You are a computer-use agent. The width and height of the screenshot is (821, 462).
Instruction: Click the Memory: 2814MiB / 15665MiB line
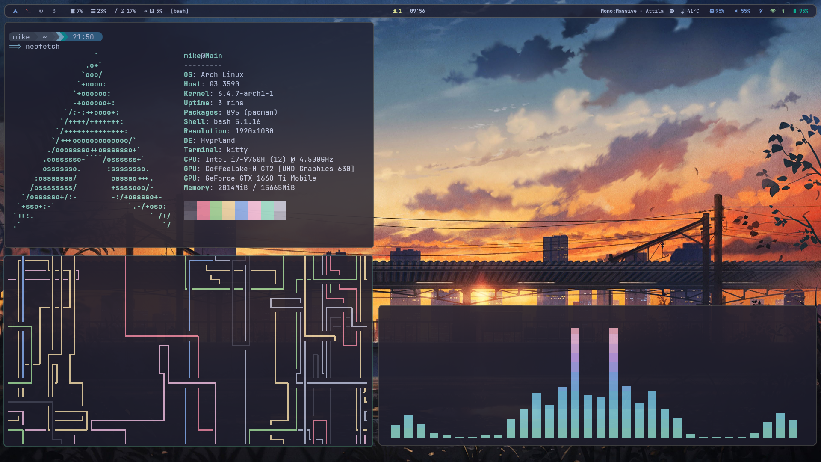239,188
